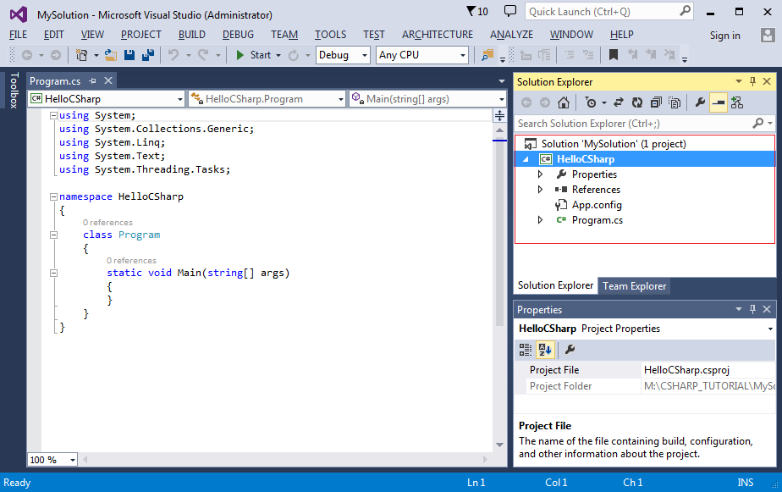This screenshot has width=782, height=492.
Task: Click the Home icon in Solution Explorer
Action: (x=564, y=102)
